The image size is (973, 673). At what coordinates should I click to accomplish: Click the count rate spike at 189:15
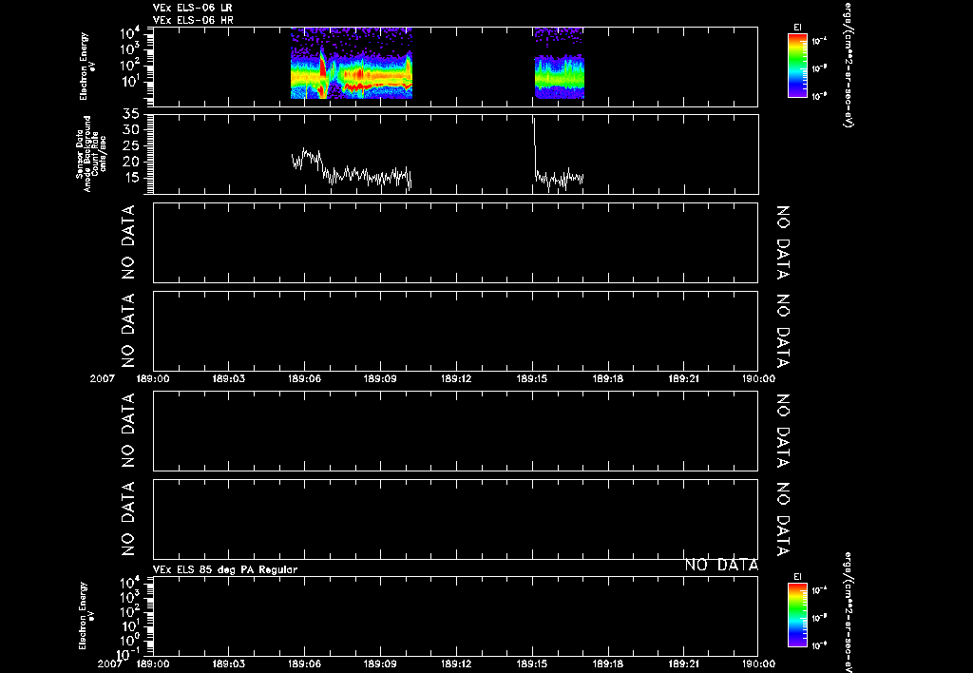coord(534,145)
